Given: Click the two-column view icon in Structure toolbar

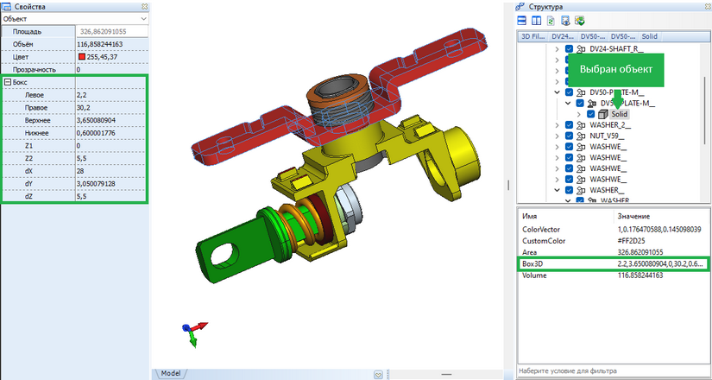Looking at the screenshot, I should pyautogui.click(x=536, y=21).
